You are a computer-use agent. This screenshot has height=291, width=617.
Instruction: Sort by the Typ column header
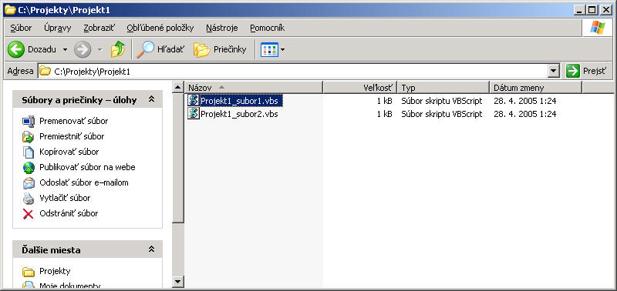[x=443, y=88]
